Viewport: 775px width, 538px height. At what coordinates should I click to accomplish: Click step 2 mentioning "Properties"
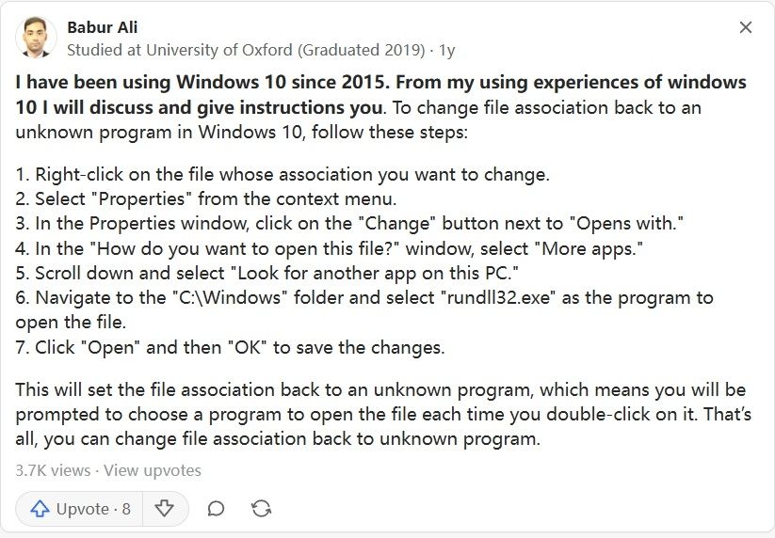coord(206,198)
